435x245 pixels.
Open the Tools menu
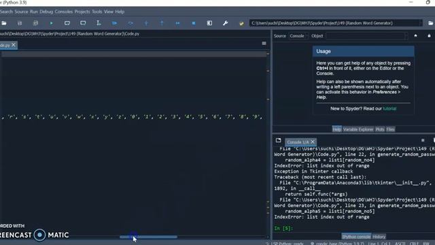97,12
